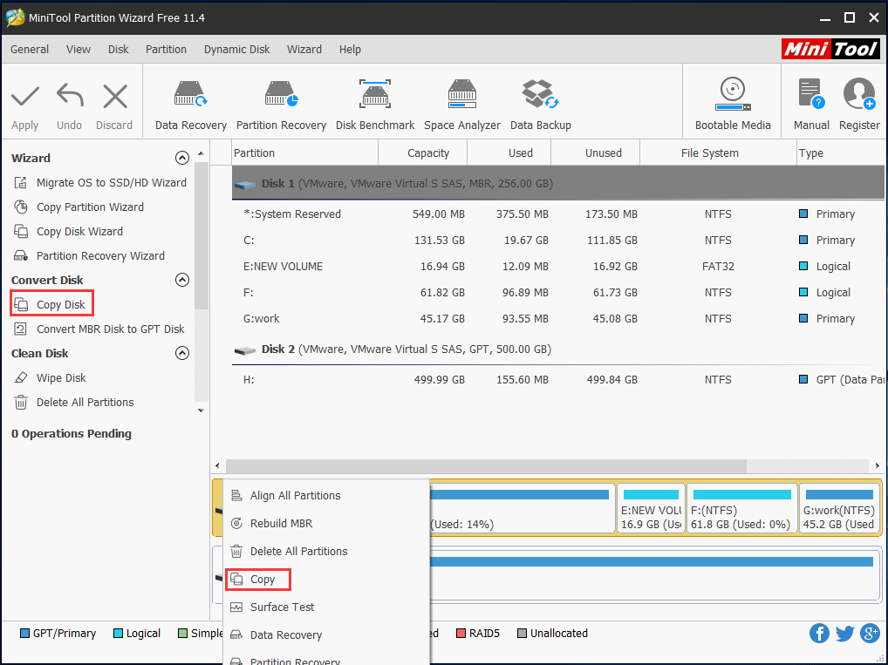Choose Copy in the context menu
The height and width of the screenshot is (665, 888).
pyautogui.click(x=258, y=579)
